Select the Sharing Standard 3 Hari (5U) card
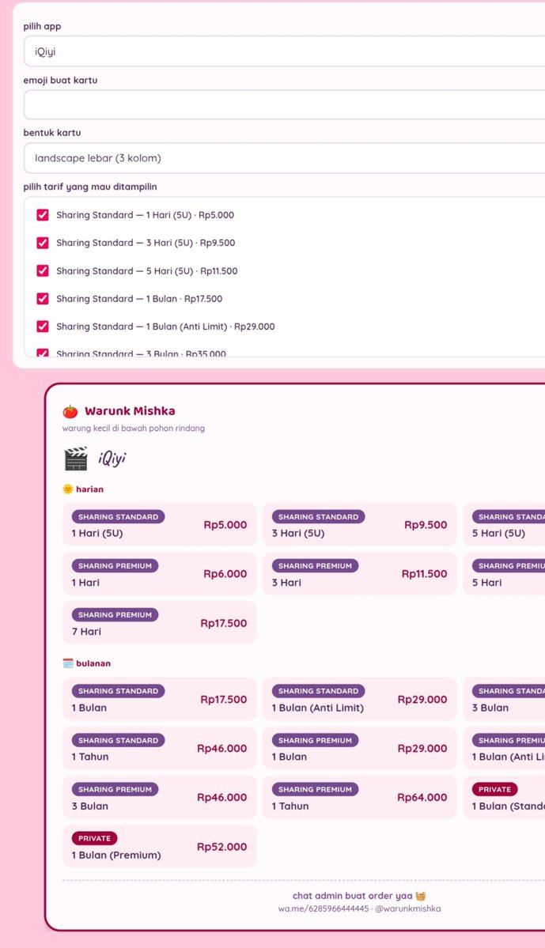Viewport: 545px width, 948px height. 360,525
